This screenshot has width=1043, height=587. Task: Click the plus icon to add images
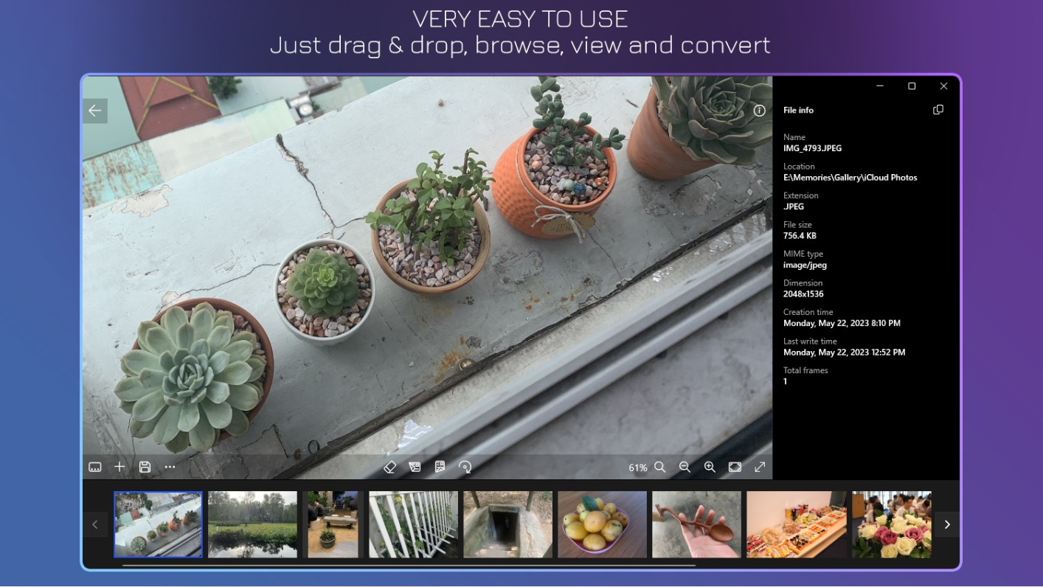point(119,467)
